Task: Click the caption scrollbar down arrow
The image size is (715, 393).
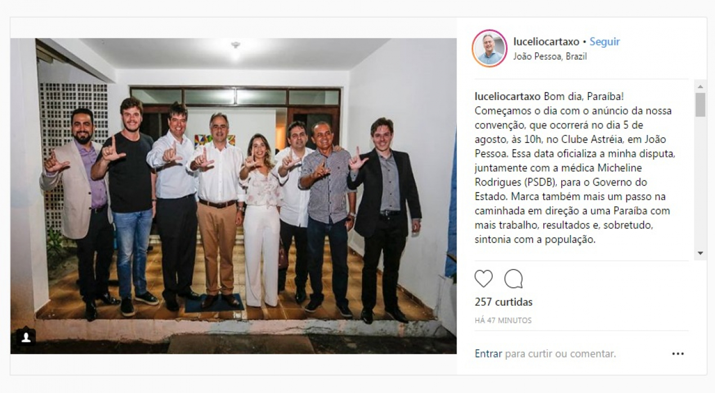Action: (x=700, y=254)
